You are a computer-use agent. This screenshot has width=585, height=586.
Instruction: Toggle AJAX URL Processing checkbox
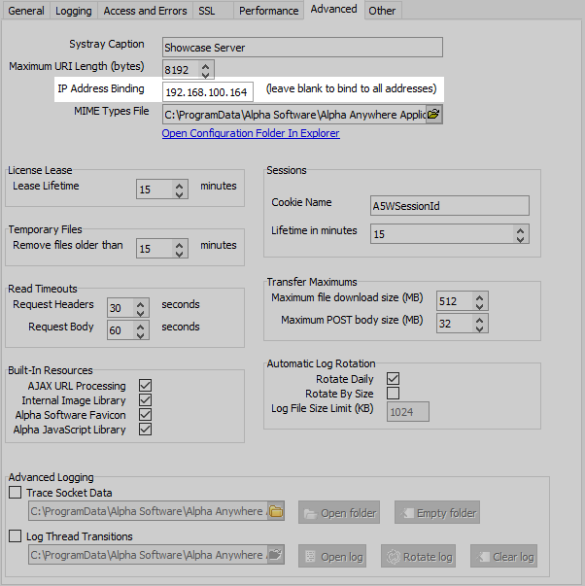coord(145,385)
